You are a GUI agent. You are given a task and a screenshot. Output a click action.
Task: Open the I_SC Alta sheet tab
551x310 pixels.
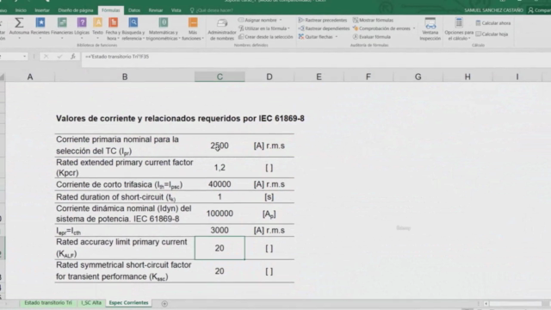[91, 302]
